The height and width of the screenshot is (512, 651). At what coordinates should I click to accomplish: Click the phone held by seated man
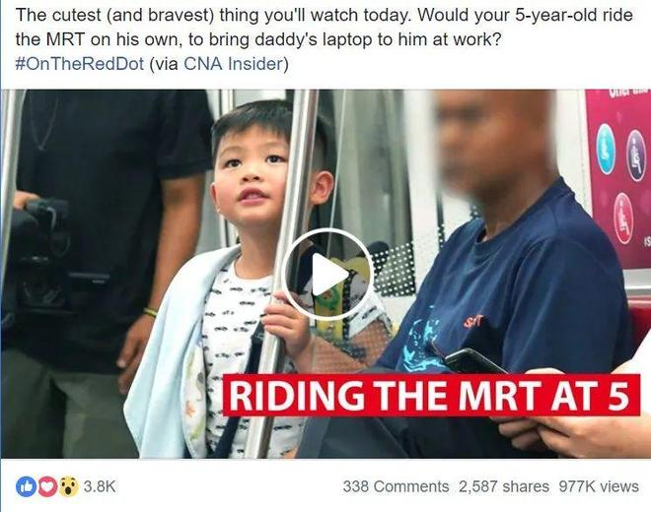click(474, 361)
